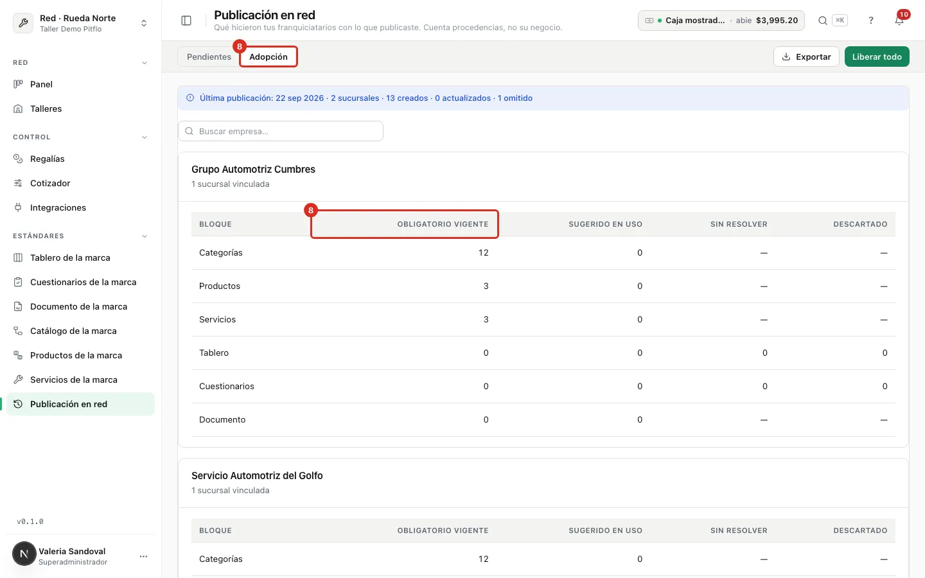This screenshot has width=925, height=578.
Task: Click the Documento de la marca icon
Action: (18, 306)
